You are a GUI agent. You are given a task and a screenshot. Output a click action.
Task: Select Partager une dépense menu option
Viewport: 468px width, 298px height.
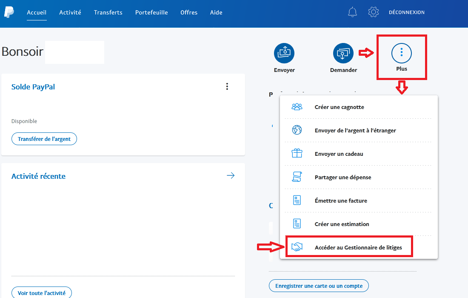pos(342,177)
